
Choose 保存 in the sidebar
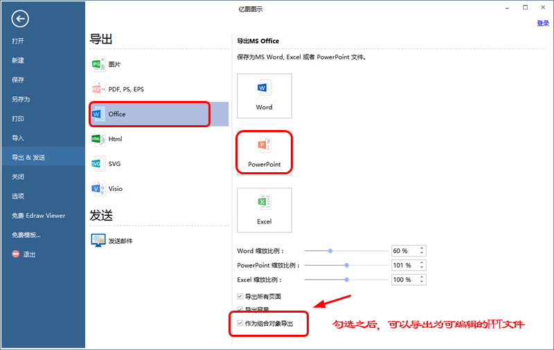pos(18,80)
